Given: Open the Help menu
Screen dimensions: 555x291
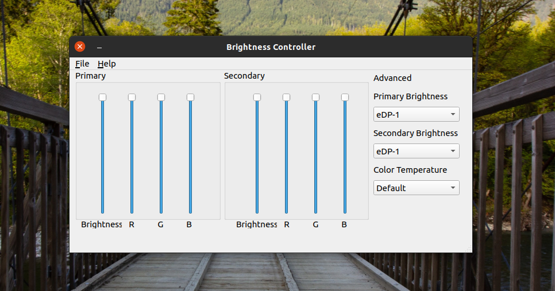Looking at the screenshot, I should point(106,64).
